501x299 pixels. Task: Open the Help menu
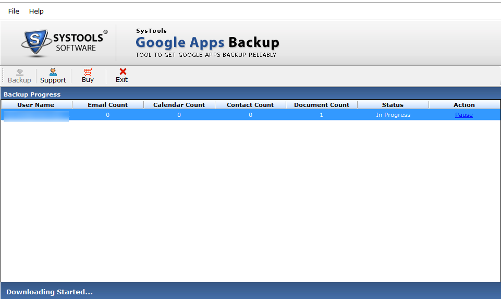click(x=36, y=11)
